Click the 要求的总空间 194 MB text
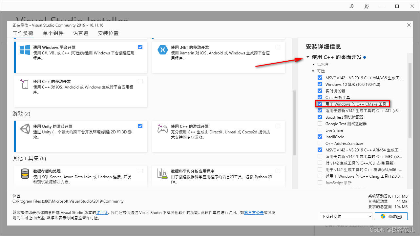The height and width of the screenshot is (236, 420). click(x=388, y=207)
